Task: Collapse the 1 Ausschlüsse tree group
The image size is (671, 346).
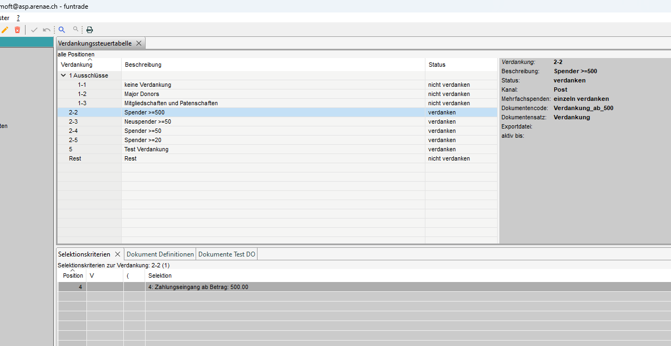Action: click(64, 75)
